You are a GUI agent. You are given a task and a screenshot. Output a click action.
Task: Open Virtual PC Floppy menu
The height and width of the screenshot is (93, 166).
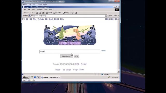(x=39, y=4)
